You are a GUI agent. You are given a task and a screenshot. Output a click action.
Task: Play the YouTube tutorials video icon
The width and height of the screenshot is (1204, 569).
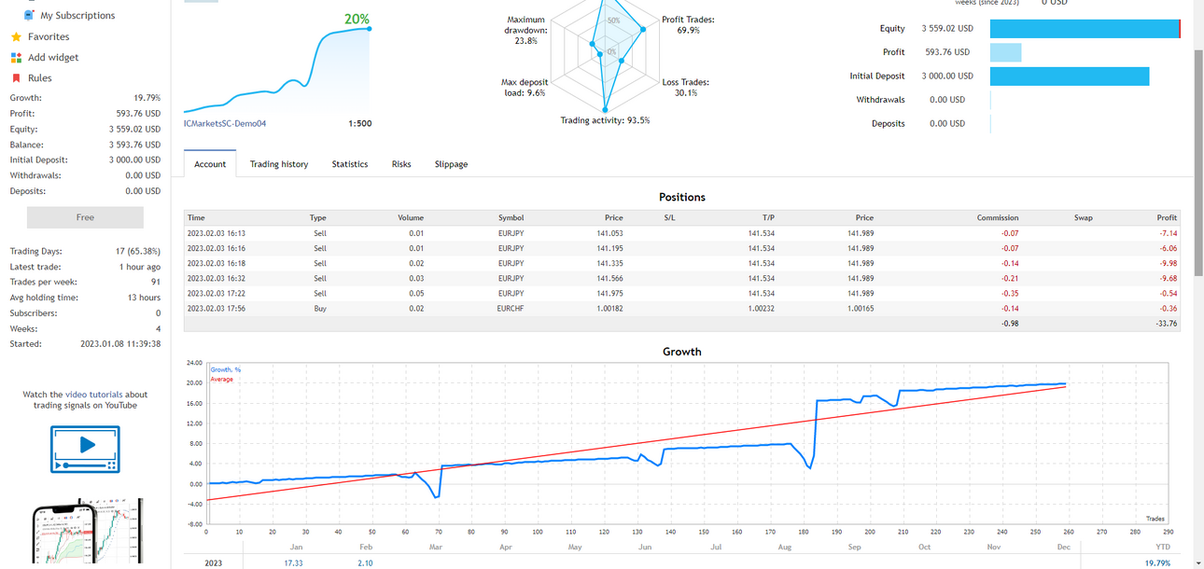click(x=85, y=449)
